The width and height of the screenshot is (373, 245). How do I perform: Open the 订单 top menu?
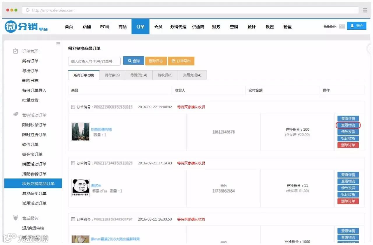click(x=140, y=27)
